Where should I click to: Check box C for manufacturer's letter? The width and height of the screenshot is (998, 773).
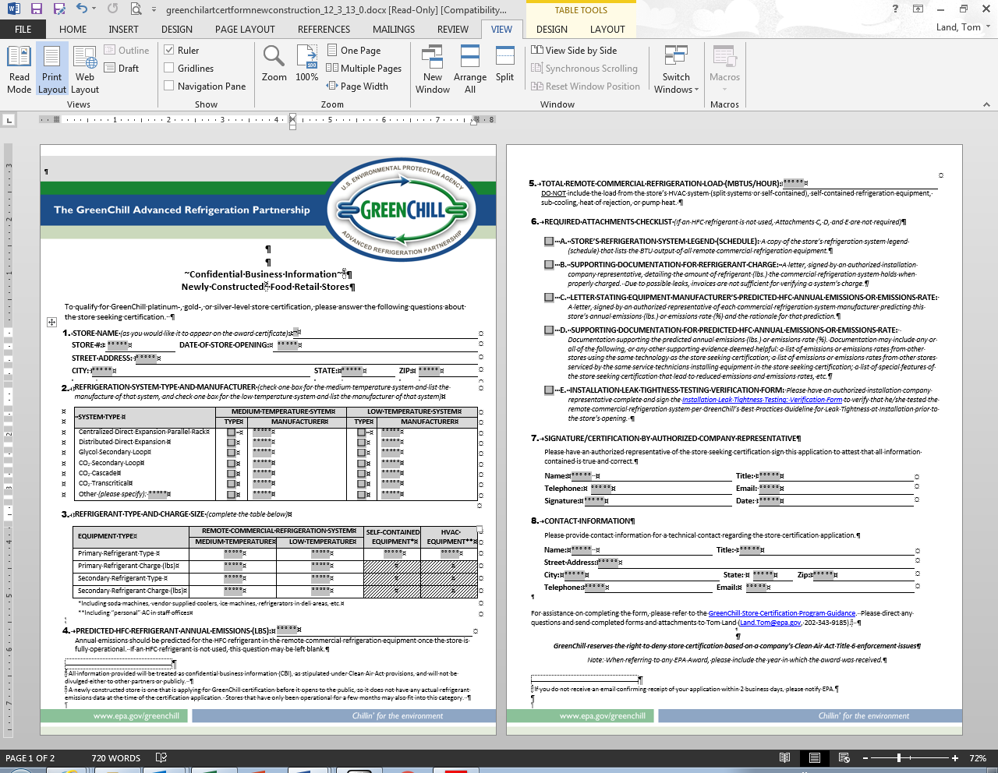click(550, 298)
